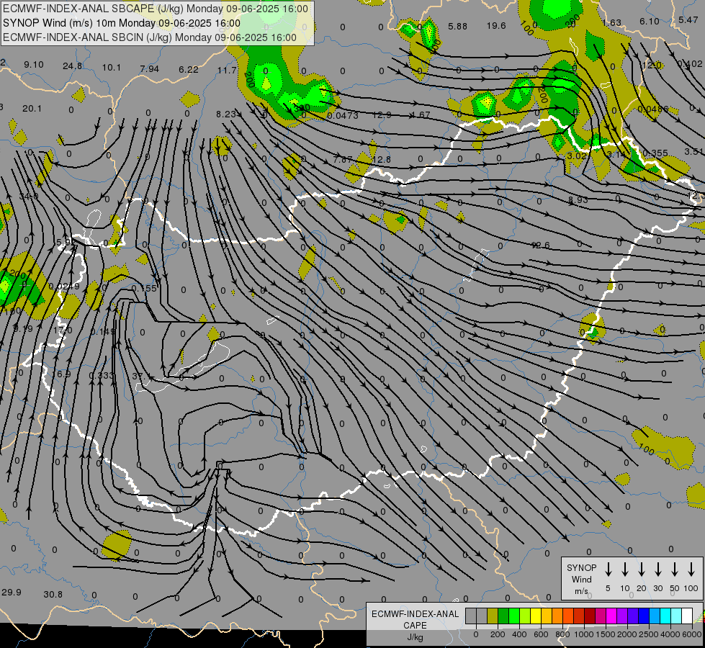Click the 0.333 value on the map
Image resolution: width=705 pixels, height=648 pixels.
coord(102,376)
